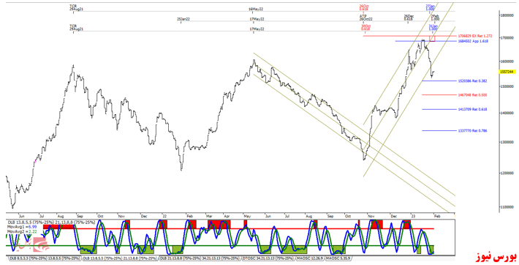Viewport: 519px width, 265px height.
Task: Select the MAOSC 5.35.9 tab
Action: tap(339, 258)
